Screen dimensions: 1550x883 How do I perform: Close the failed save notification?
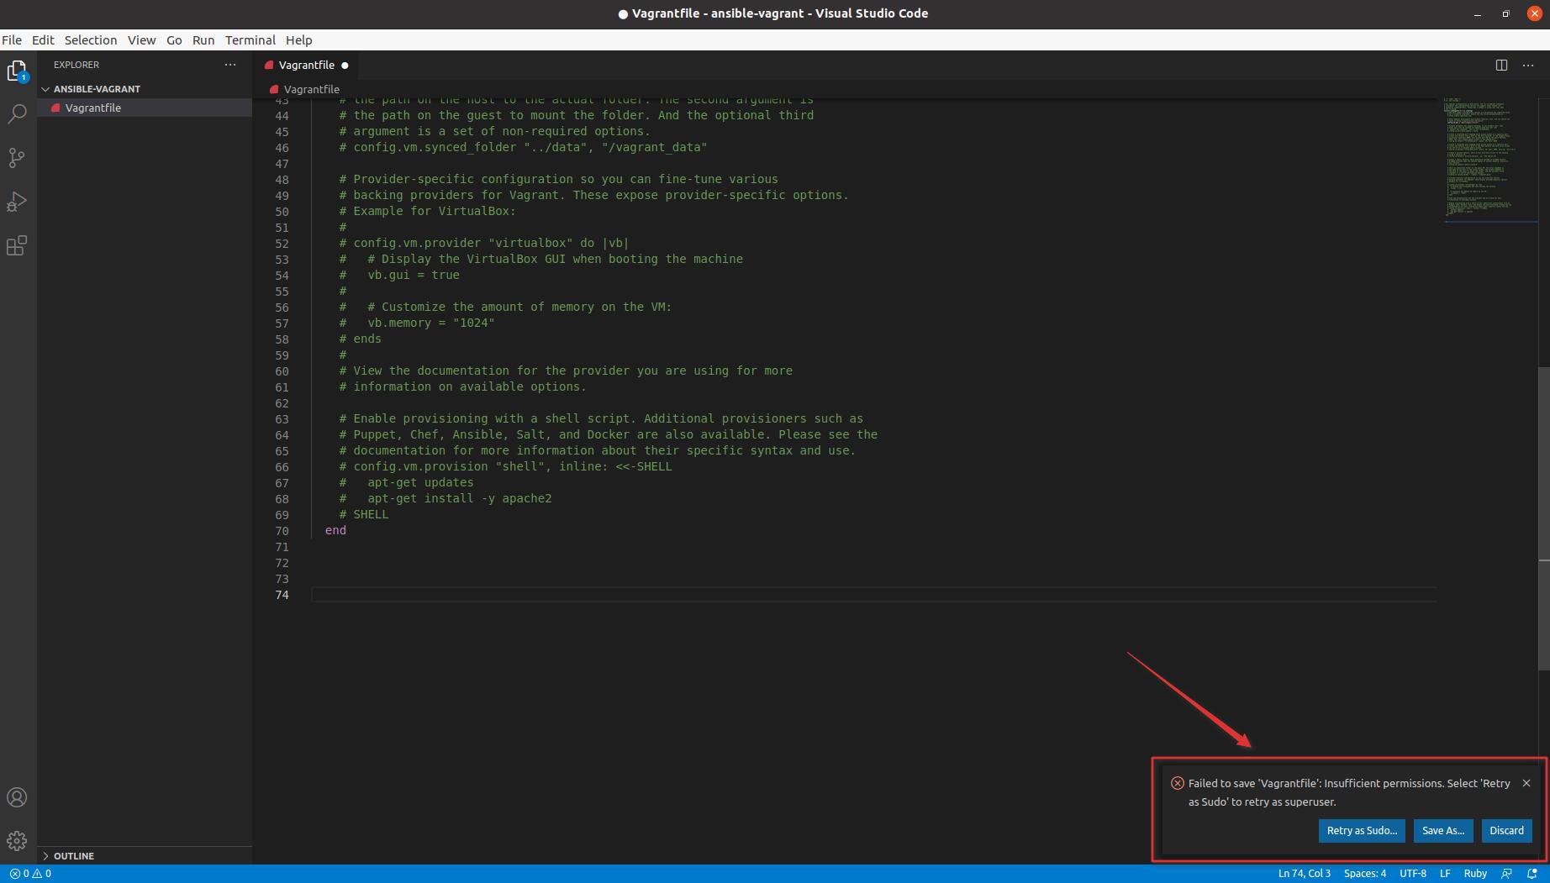[x=1526, y=783]
